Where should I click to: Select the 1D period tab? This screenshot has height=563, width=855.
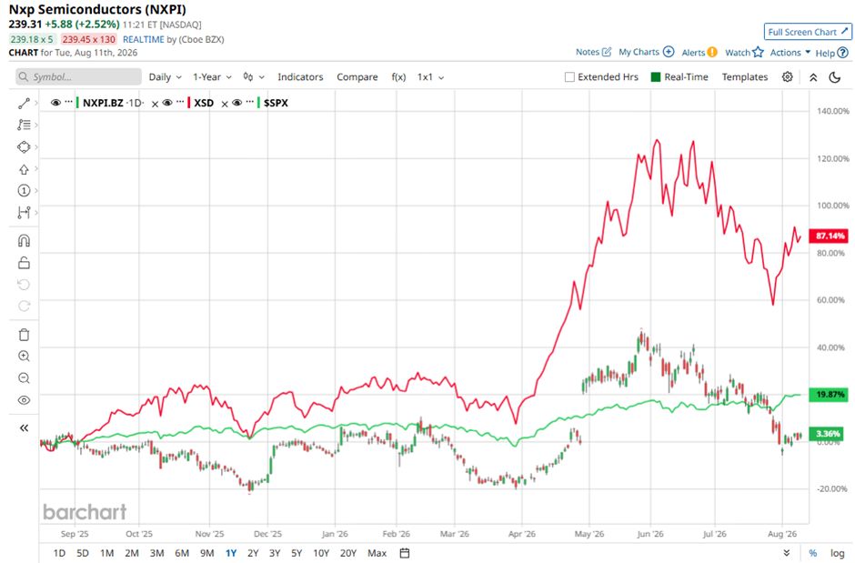click(59, 553)
